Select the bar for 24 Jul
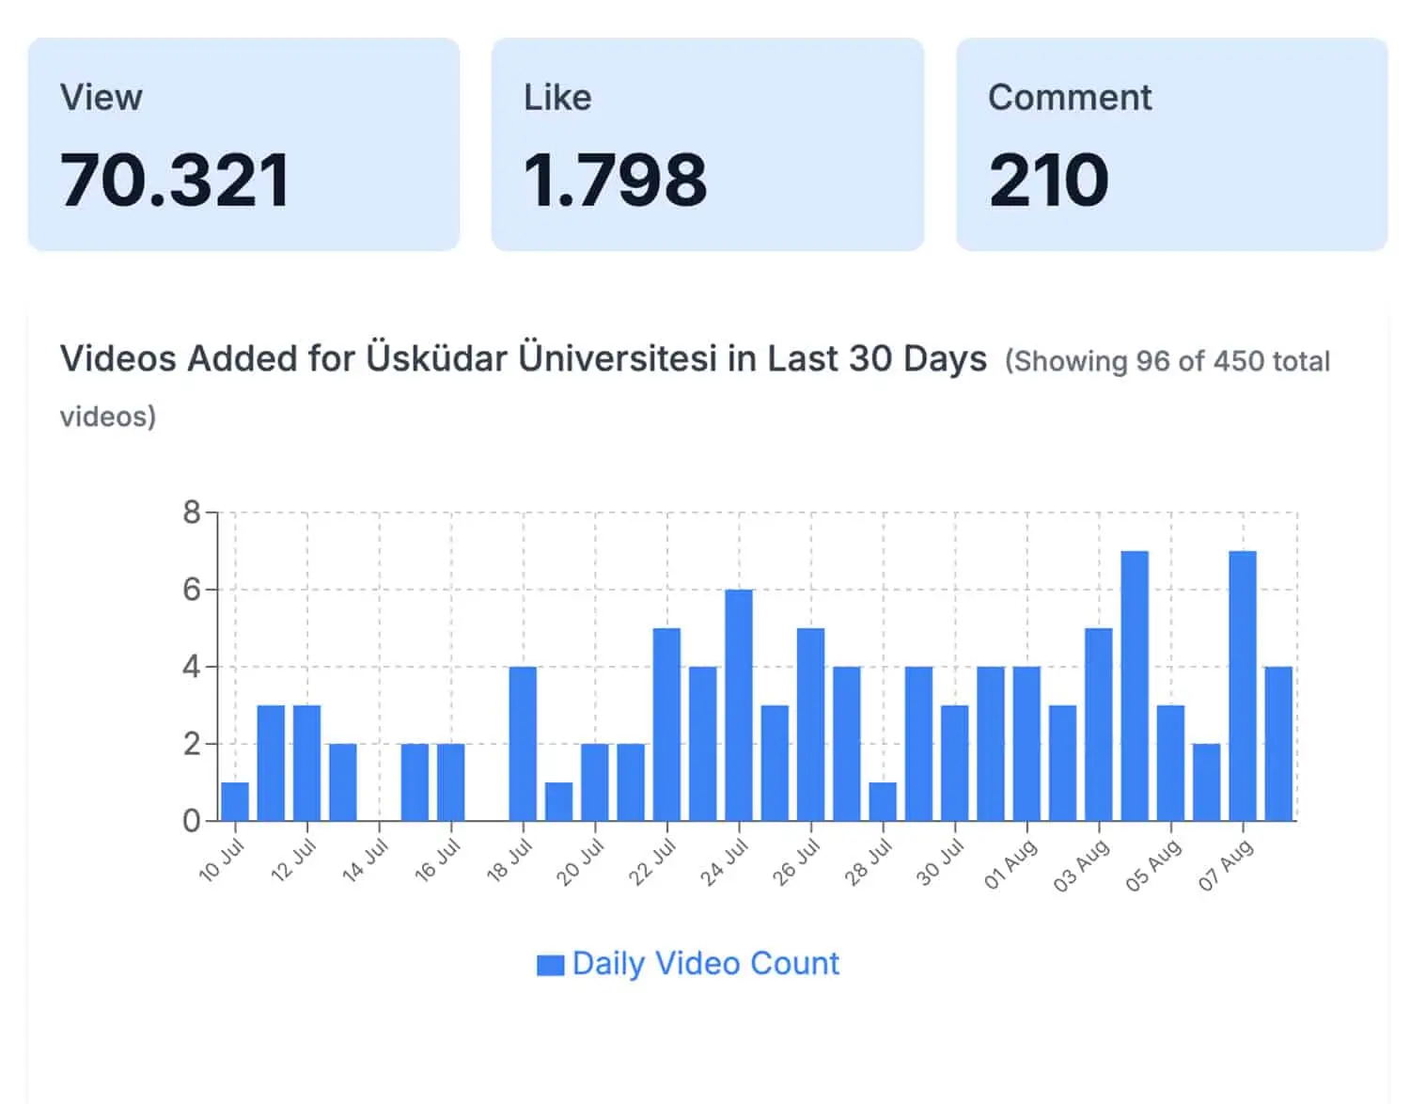 [739, 705]
